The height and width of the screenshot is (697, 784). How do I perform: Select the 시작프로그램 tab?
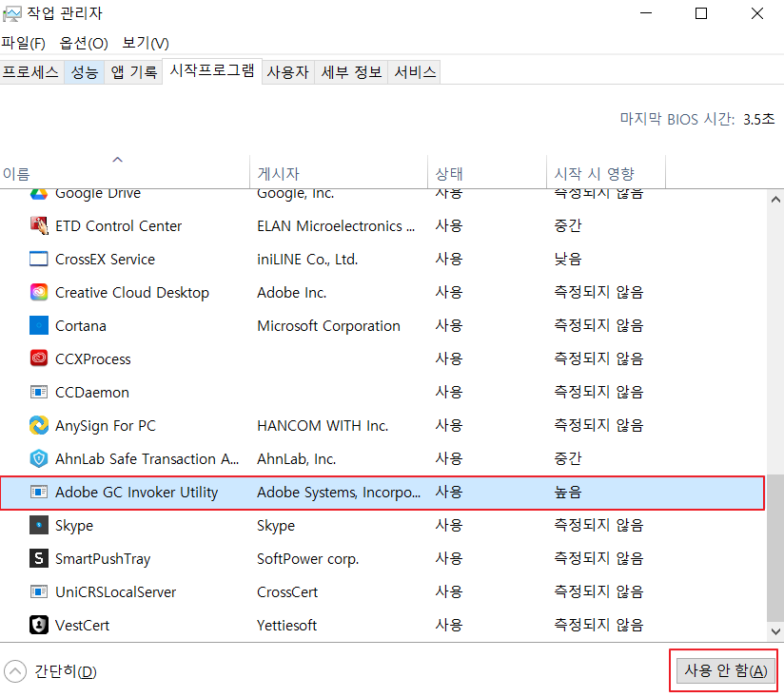click(212, 70)
